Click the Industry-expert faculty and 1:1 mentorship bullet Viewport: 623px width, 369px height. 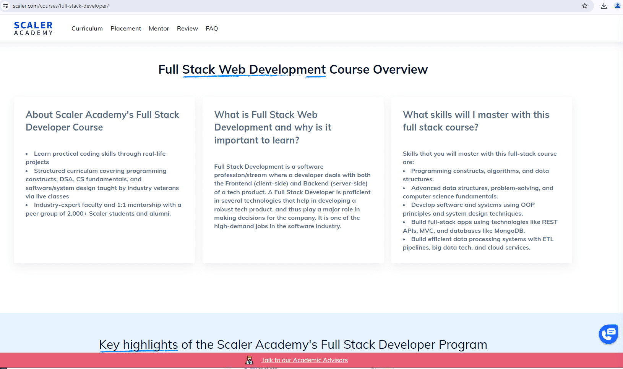[103, 209]
